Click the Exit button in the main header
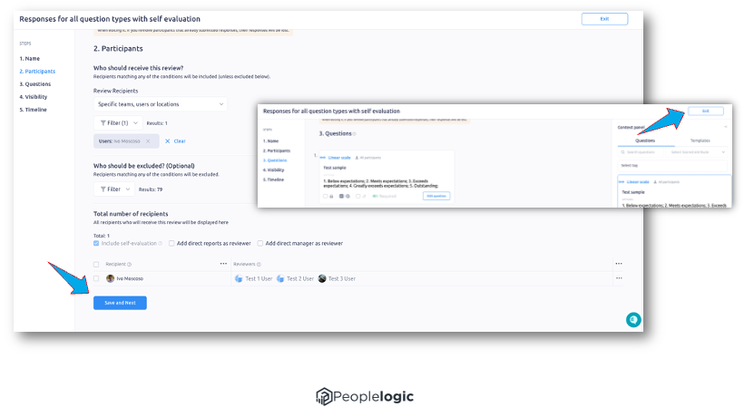The width and height of the screenshot is (744, 417). coord(603,19)
